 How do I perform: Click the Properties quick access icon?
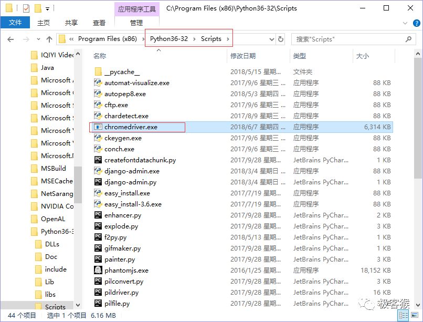coord(26,8)
